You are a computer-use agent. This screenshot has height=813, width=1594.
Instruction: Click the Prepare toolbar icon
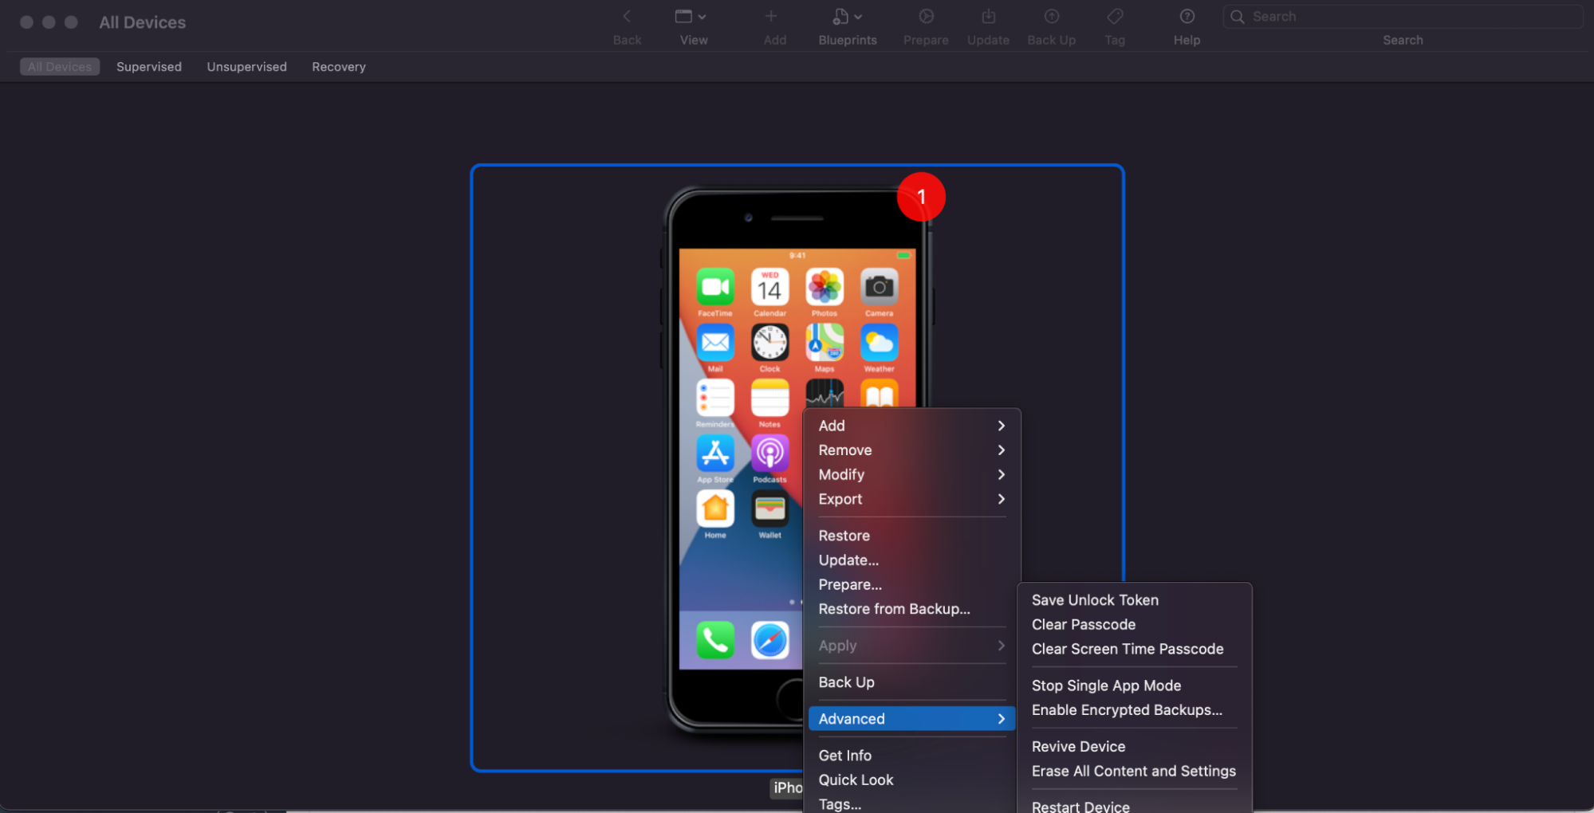[926, 17]
